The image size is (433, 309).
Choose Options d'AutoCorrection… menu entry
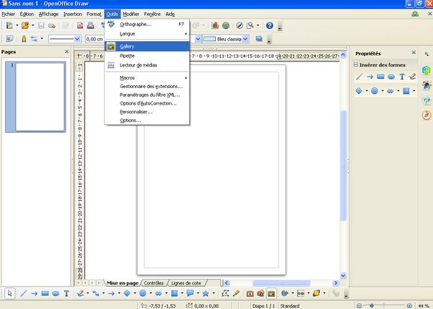pyautogui.click(x=147, y=103)
